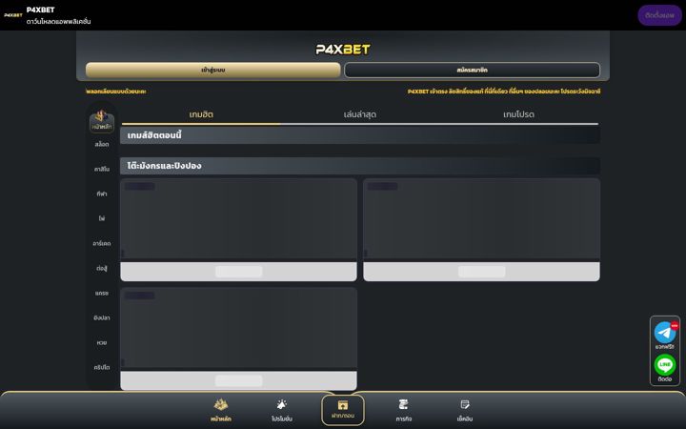The width and height of the screenshot is (686, 429).
Task: Click the purple ติดตั้งแอพ install button
Action: click(x=659, y=15)
